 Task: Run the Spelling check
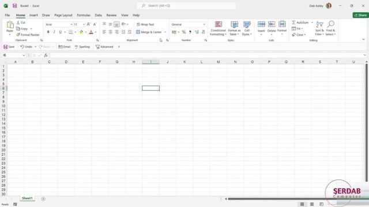pyautogui.click(x=82, y=47)
